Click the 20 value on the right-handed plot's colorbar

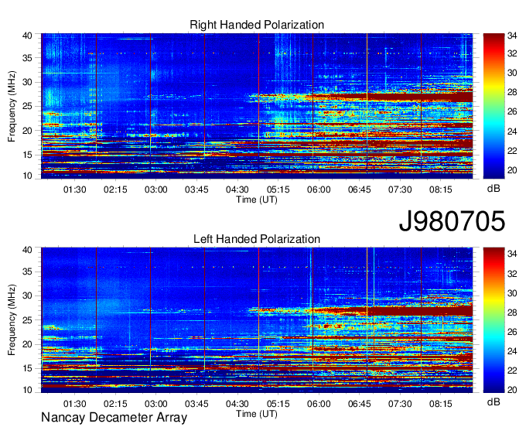(512, 170)
